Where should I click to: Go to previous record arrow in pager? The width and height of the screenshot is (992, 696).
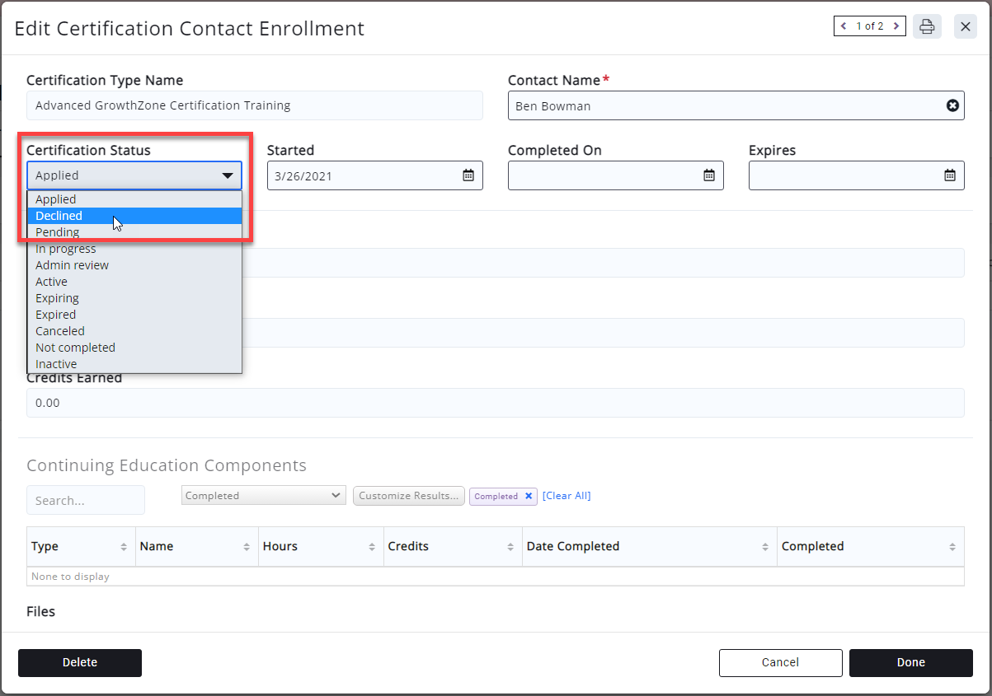pyautogui.click(x=844, y=26)
